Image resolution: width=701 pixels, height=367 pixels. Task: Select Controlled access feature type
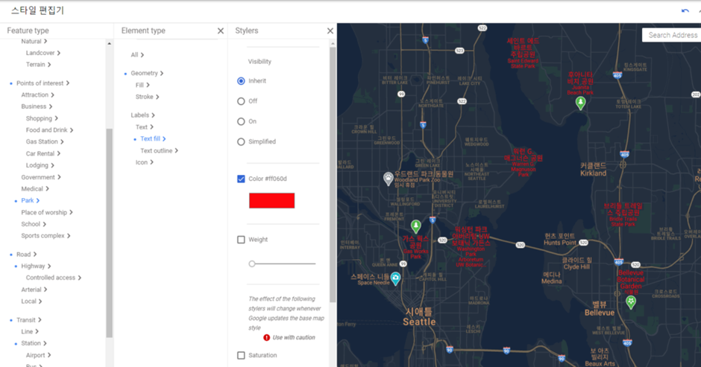click(53, 278)
